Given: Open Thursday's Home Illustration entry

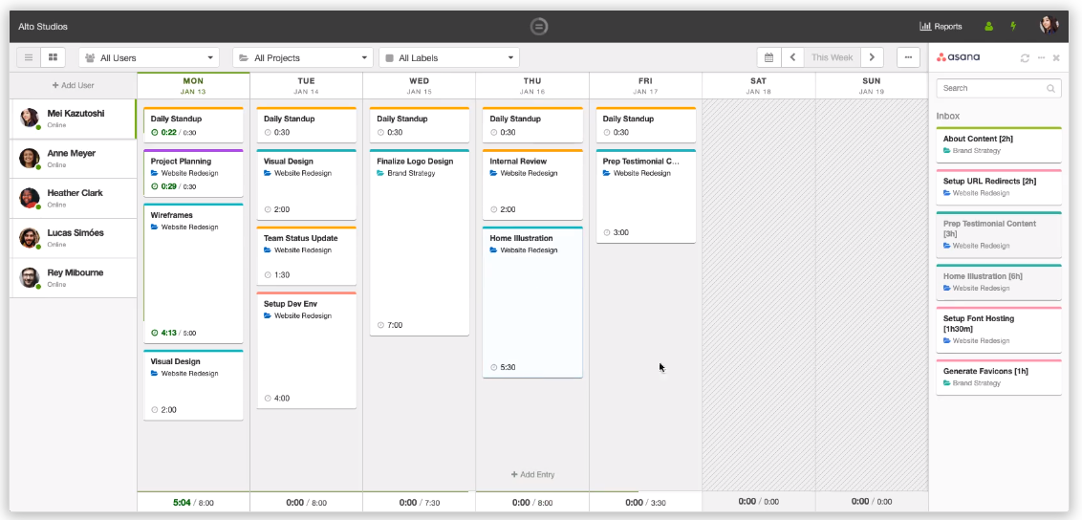Looking at the screenshot, I should (532, 302).
